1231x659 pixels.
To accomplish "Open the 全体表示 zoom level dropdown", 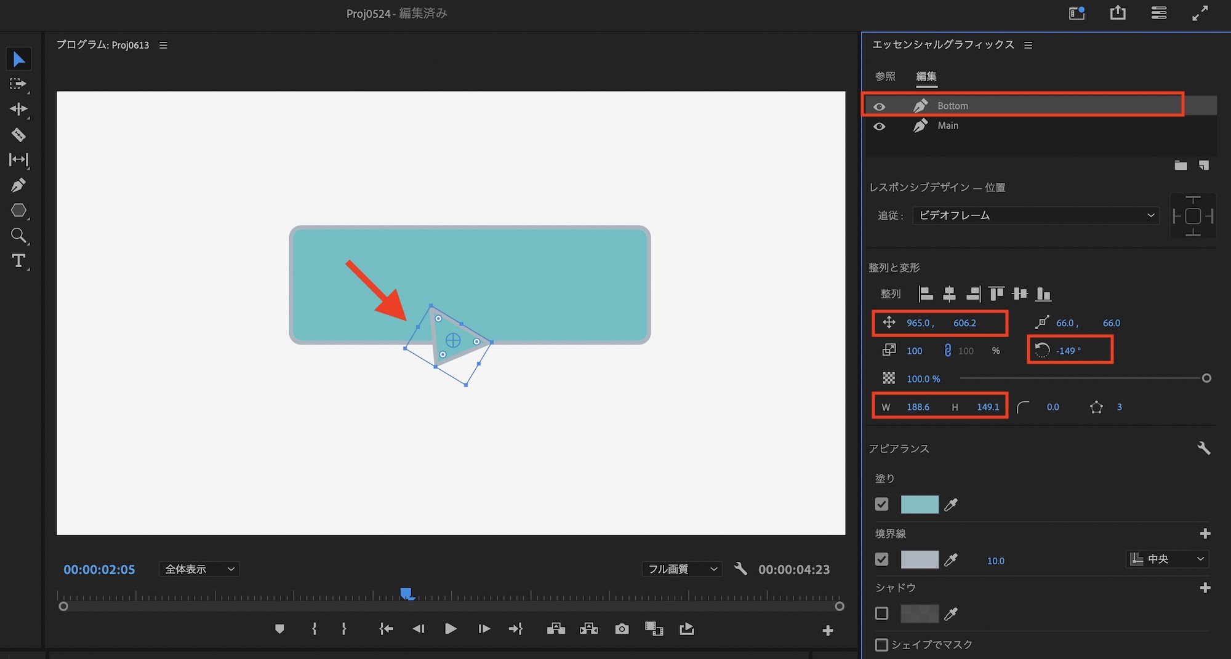I will tap(199, 569).
